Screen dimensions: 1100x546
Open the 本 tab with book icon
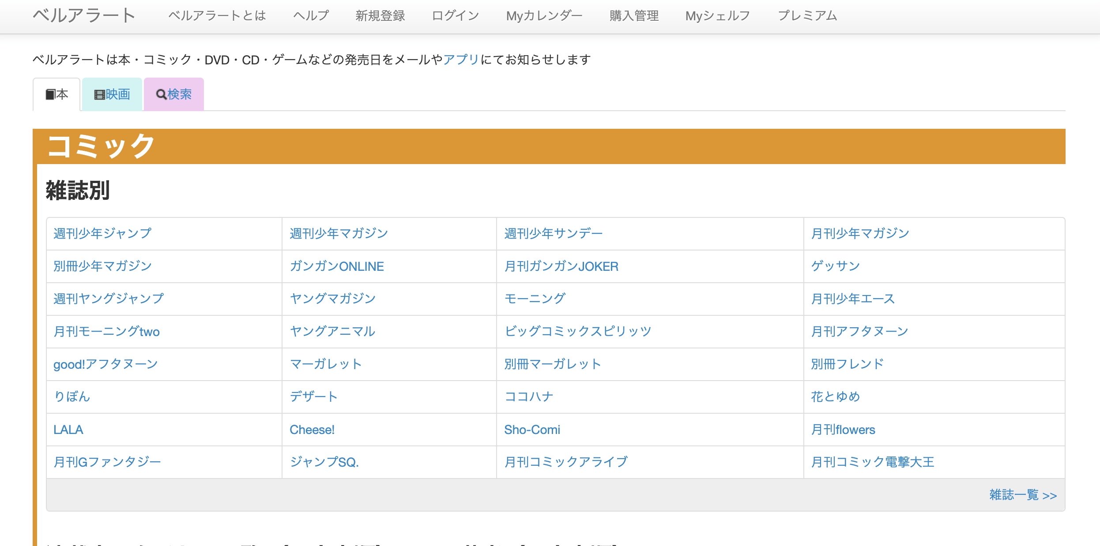[x=57, y=94]
